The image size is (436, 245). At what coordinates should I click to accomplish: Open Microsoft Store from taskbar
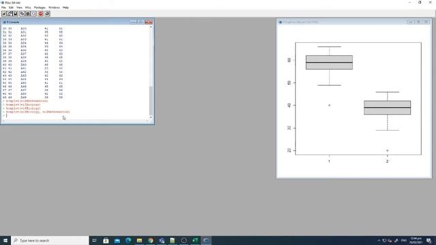click(x=106, y=240)
